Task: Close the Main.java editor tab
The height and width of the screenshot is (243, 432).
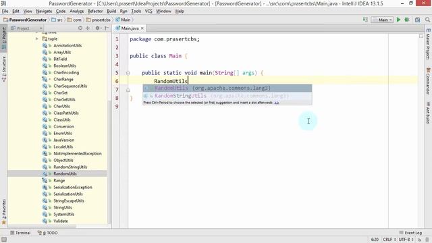Action: [x=142, y=28]
